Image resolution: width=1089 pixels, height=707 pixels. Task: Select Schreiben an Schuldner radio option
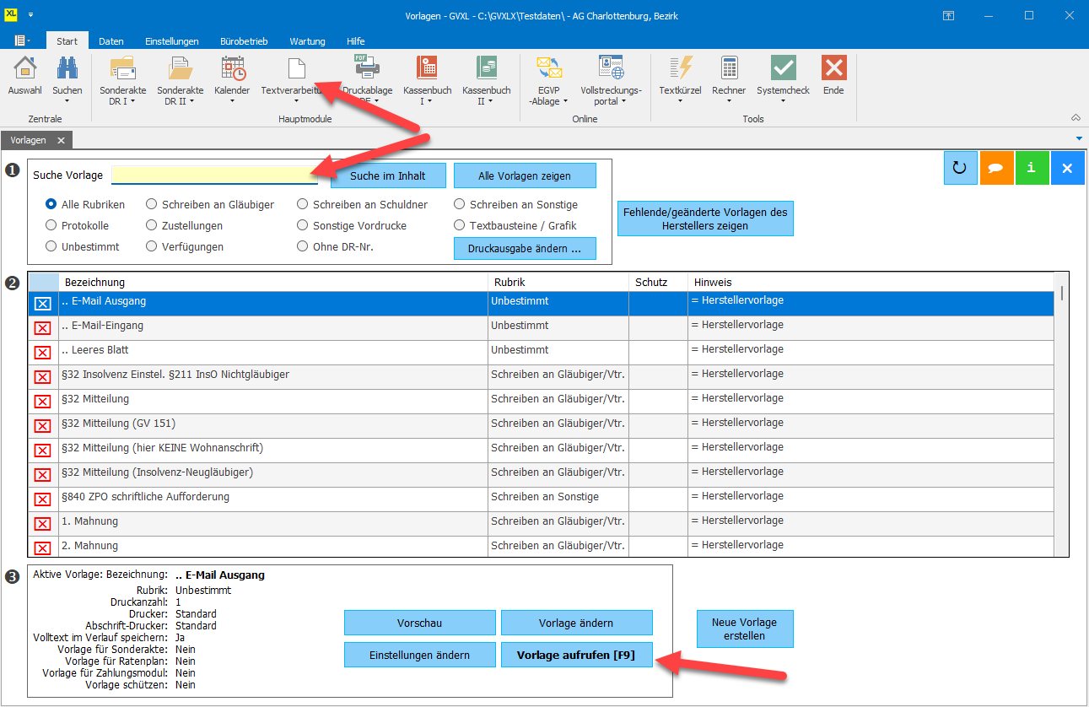point(303,204)
